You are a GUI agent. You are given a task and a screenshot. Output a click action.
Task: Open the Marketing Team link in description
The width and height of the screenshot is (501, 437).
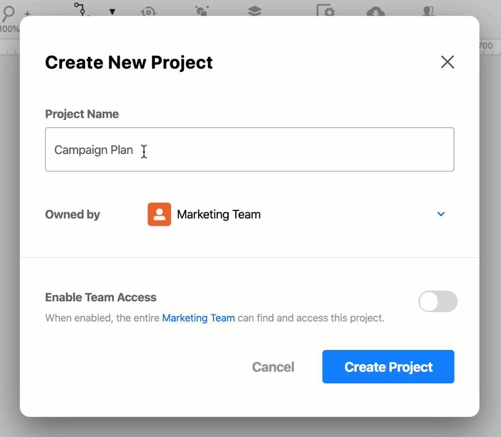(198, 318)
